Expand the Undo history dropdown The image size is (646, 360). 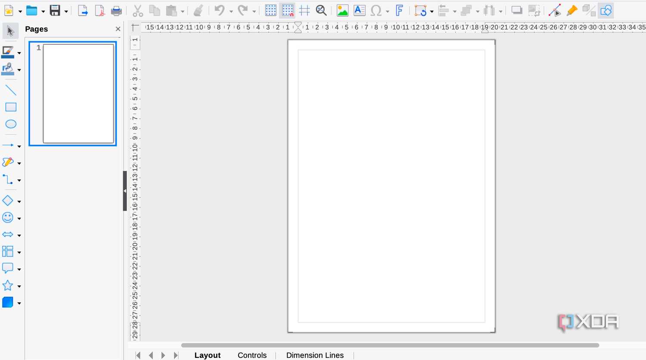231,11
